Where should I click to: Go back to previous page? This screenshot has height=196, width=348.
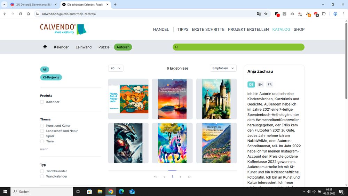[x=5, y=14]
